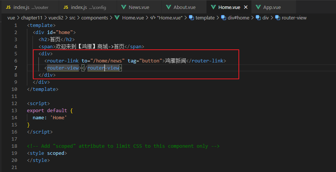Click the tag="button" attribute

pyautogui.click(x=145, y=61)
